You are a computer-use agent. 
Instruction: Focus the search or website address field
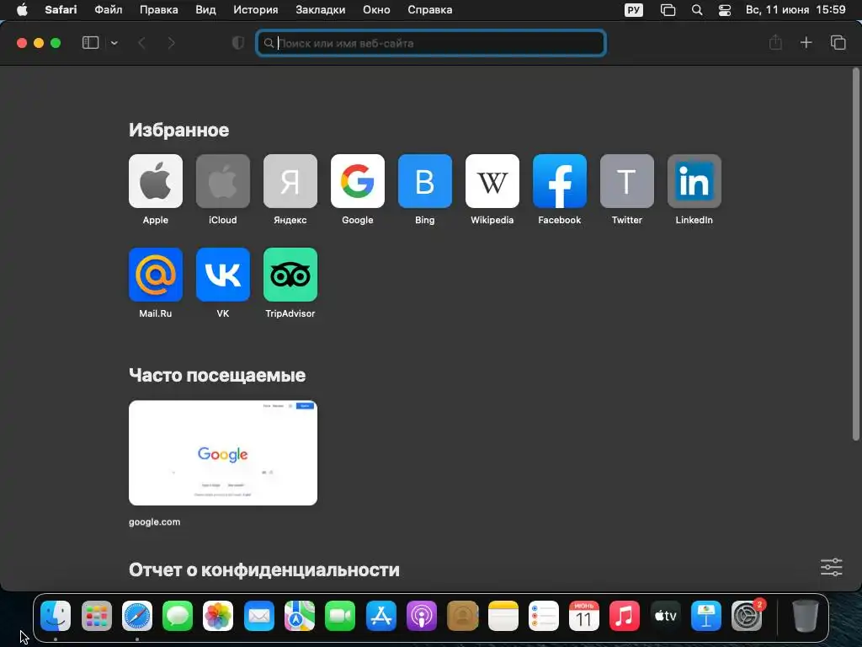[x=431, y=43]
